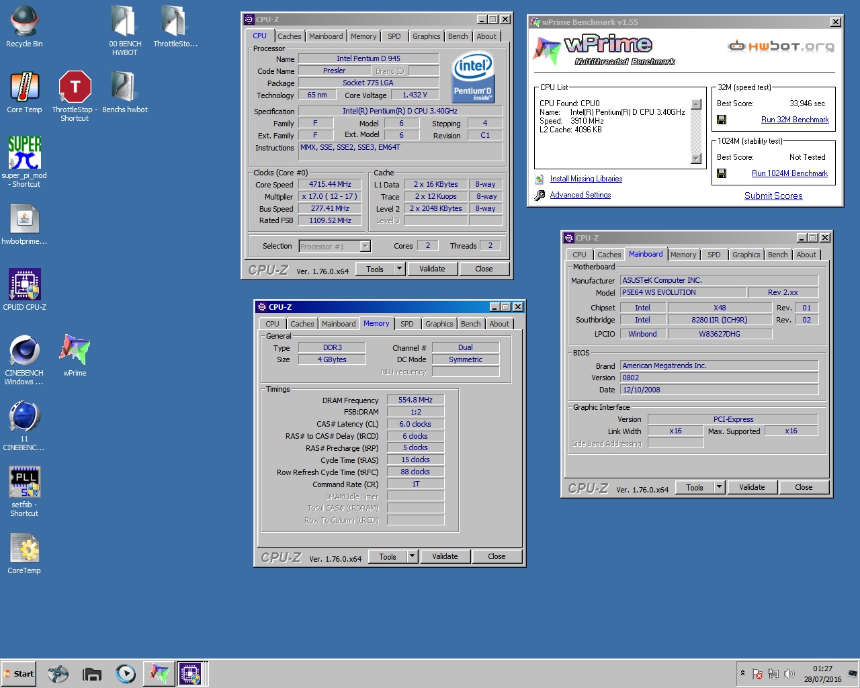
Task: Launch the wPrime desktop shortcut icon
Action: 75,351
